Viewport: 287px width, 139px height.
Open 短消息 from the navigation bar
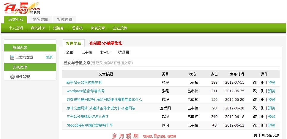[x=59, y=28]
